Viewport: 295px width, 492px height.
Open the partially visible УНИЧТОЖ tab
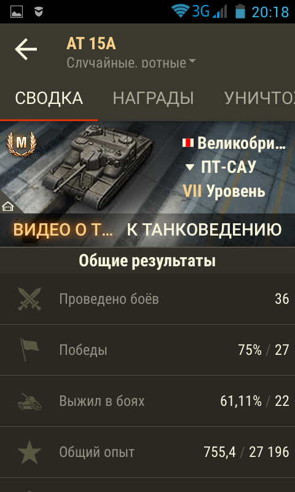tap(259, 98)
